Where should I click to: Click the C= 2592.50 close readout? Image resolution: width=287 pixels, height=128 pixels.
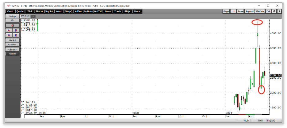pyautogui.click(x=29, y=113)
